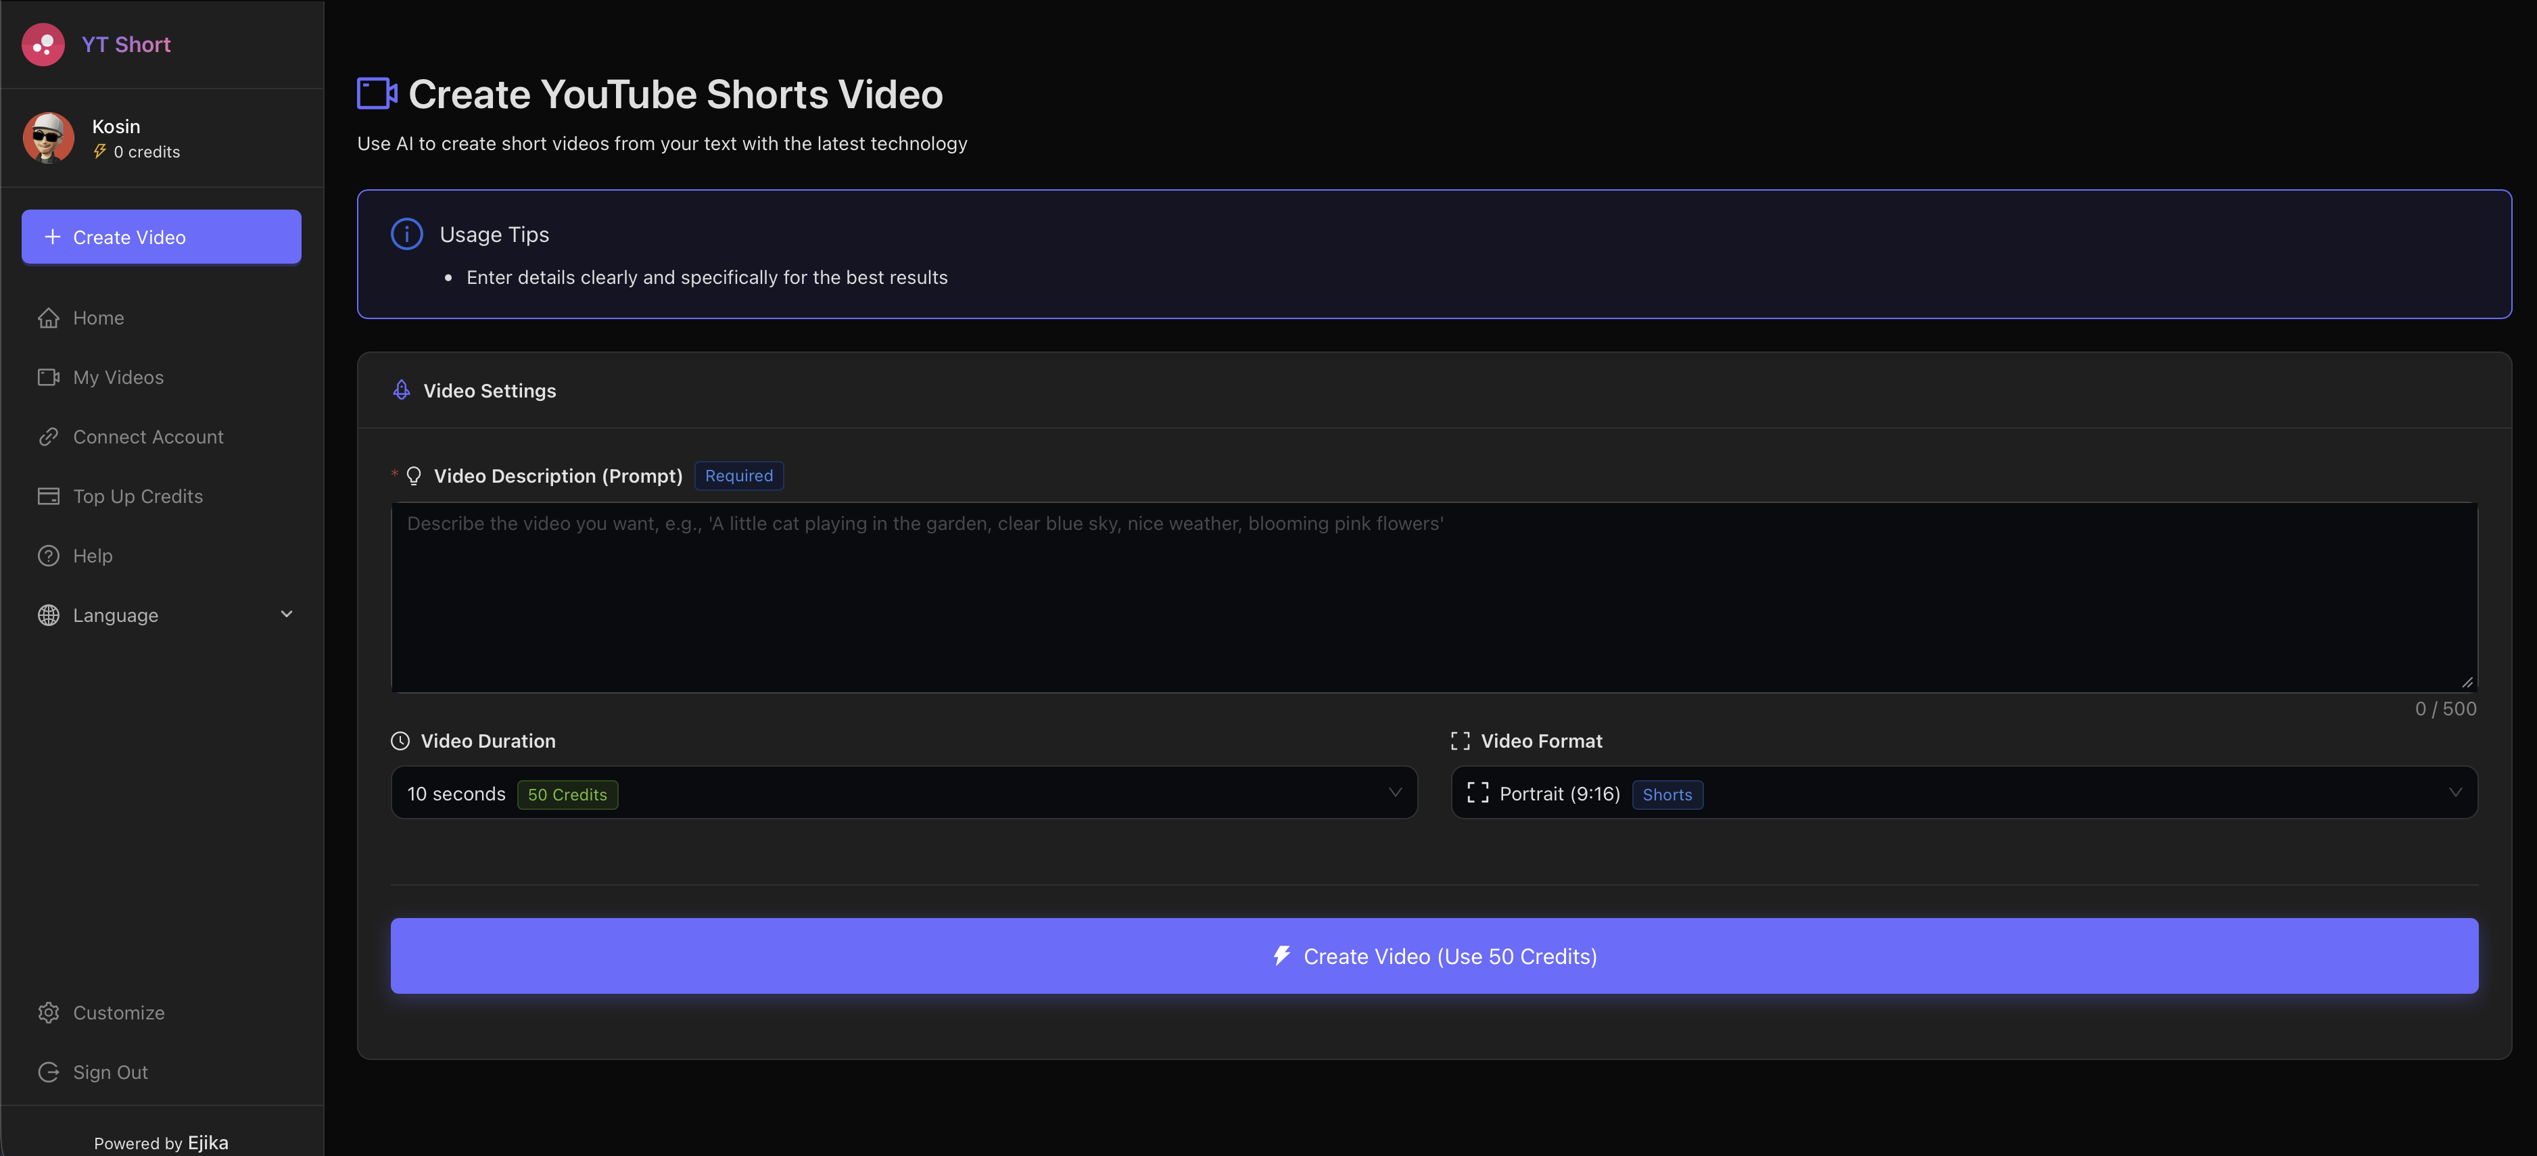Open Top Up Credits card icon
Viewport: 2537px width, 1156px height.
coord(49,496)
